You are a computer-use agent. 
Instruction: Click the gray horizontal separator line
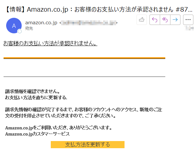click(x=84, y=77)
